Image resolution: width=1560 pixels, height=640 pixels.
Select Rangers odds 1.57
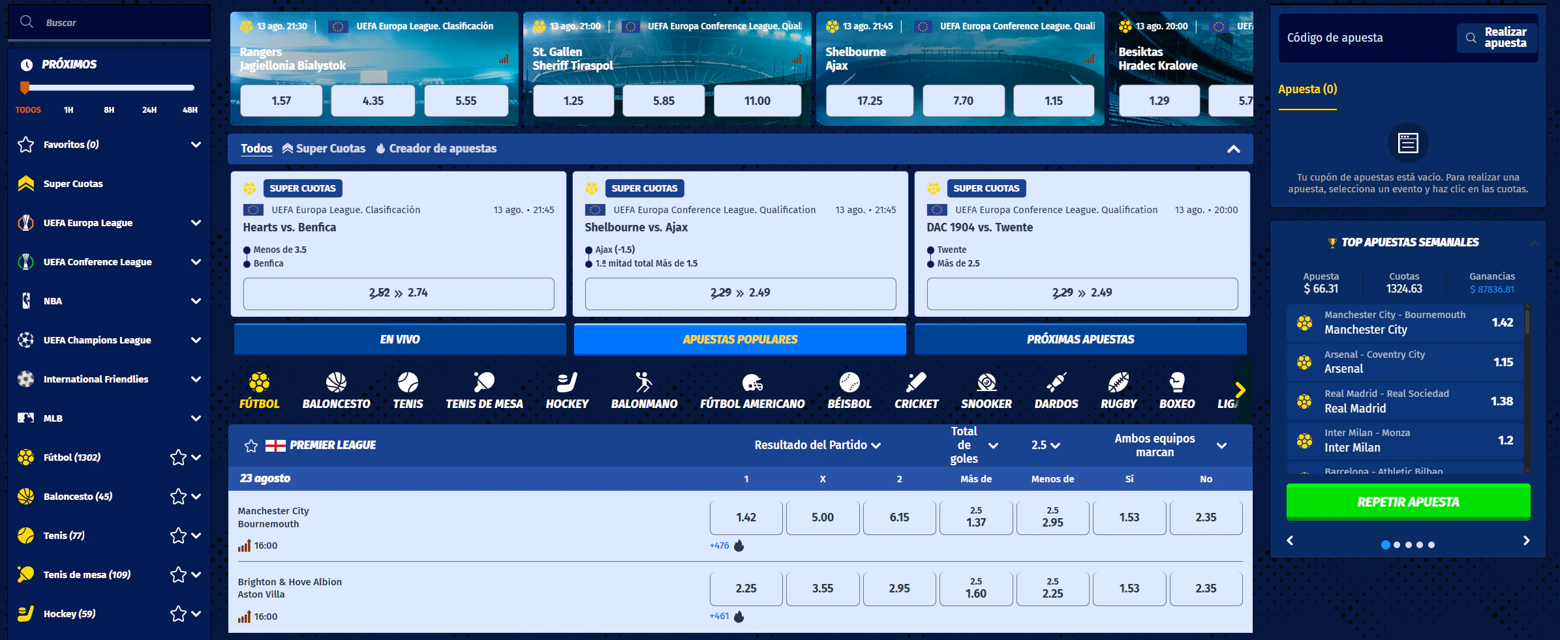(x=281, y=101)
